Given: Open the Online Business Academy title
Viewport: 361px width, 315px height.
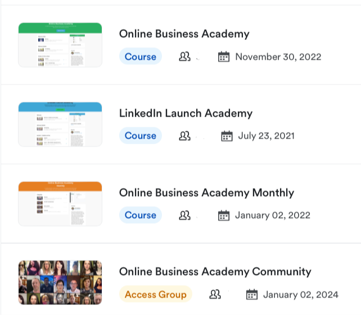Looking at the screenshot, I should coord(184,34).
